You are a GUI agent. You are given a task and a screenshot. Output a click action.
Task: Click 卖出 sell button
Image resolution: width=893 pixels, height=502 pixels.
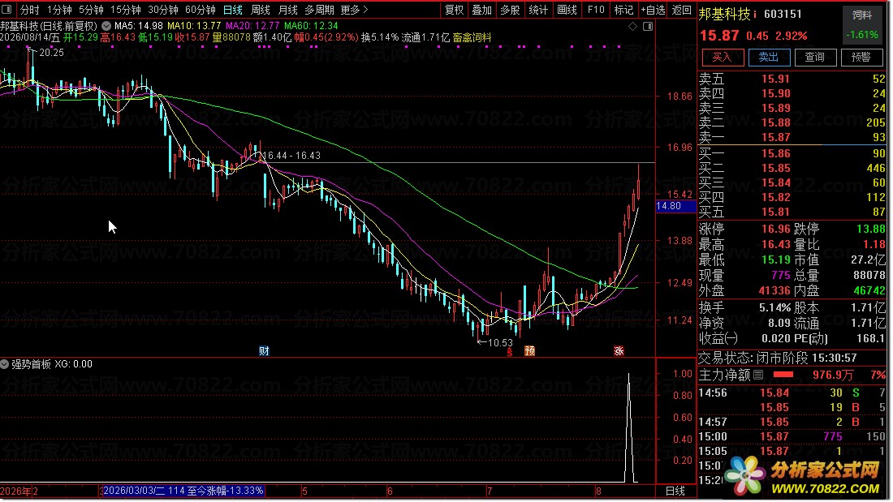coord(768,57)
